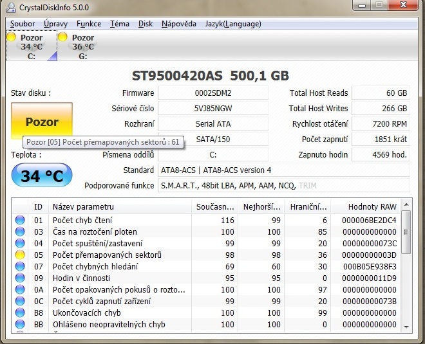Select row Počet opakovaných pokusů o rozto...
425x344 pixels.
click(206, 289)
